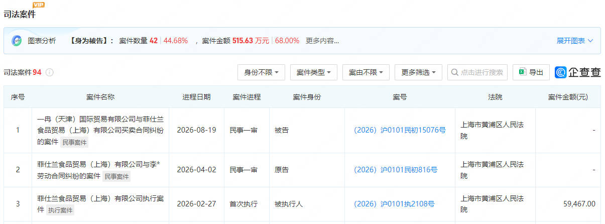605x224 pixels.
Task: Click the date 2026-02-27
Action: 196,204
